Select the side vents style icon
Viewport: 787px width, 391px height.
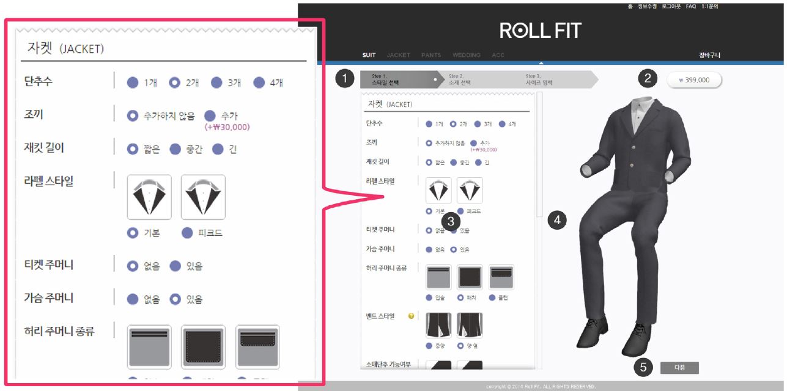[x=470, y=326]
